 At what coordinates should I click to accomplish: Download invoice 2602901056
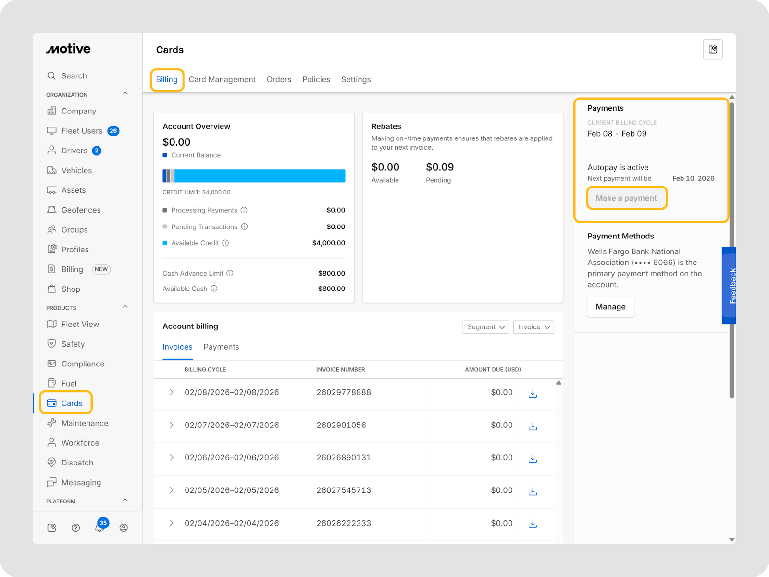(533, 426)
